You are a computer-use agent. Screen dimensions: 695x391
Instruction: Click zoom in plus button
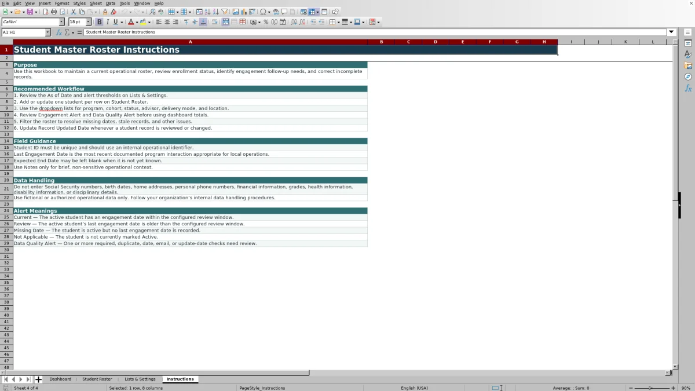(x=673, y=388)
